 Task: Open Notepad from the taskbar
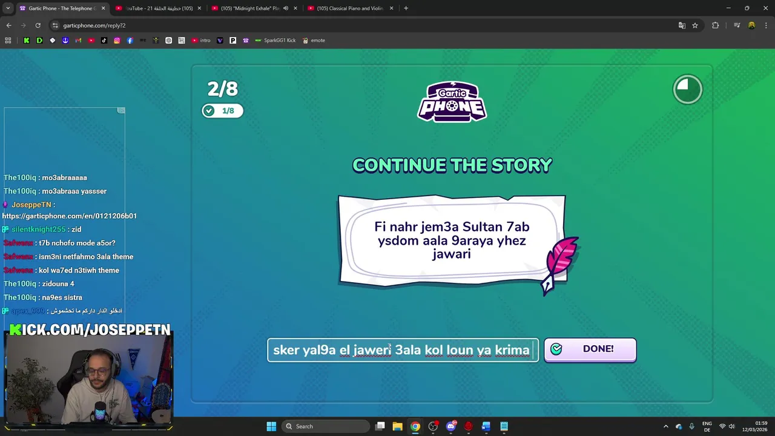[x=504, y=426]
